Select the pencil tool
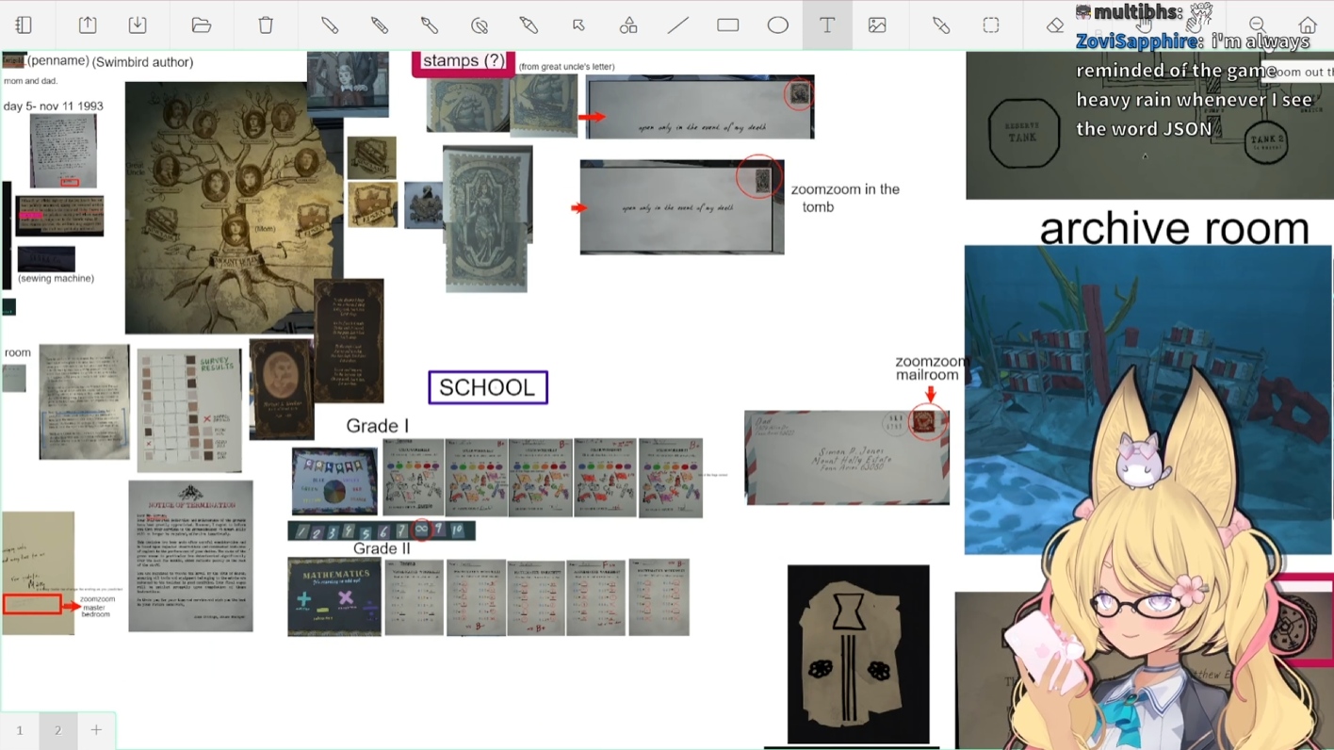Screen dimensions: 1334x750 [x=380, y=25]
